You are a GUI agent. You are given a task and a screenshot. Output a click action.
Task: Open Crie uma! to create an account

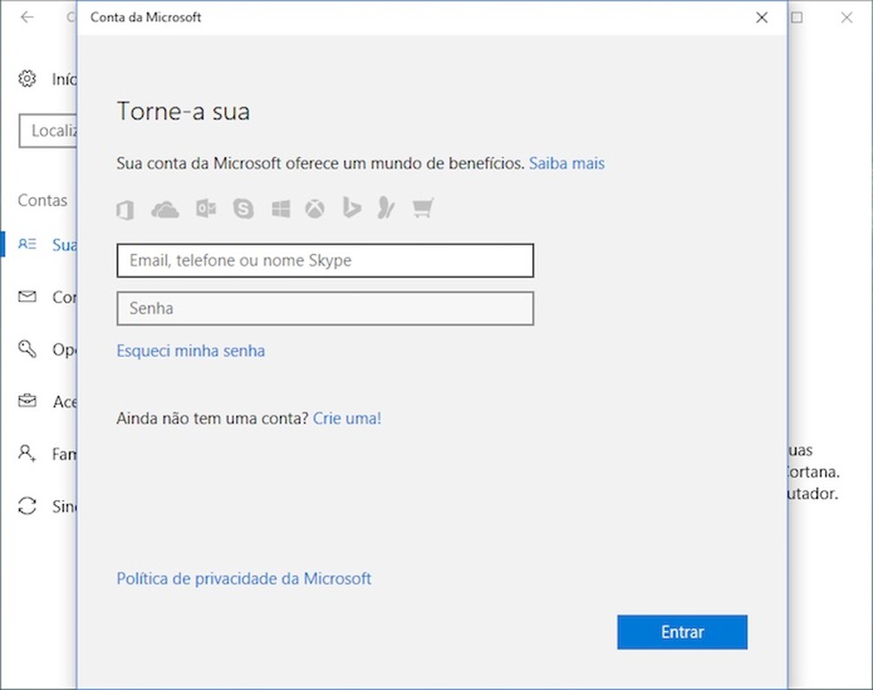347,418
